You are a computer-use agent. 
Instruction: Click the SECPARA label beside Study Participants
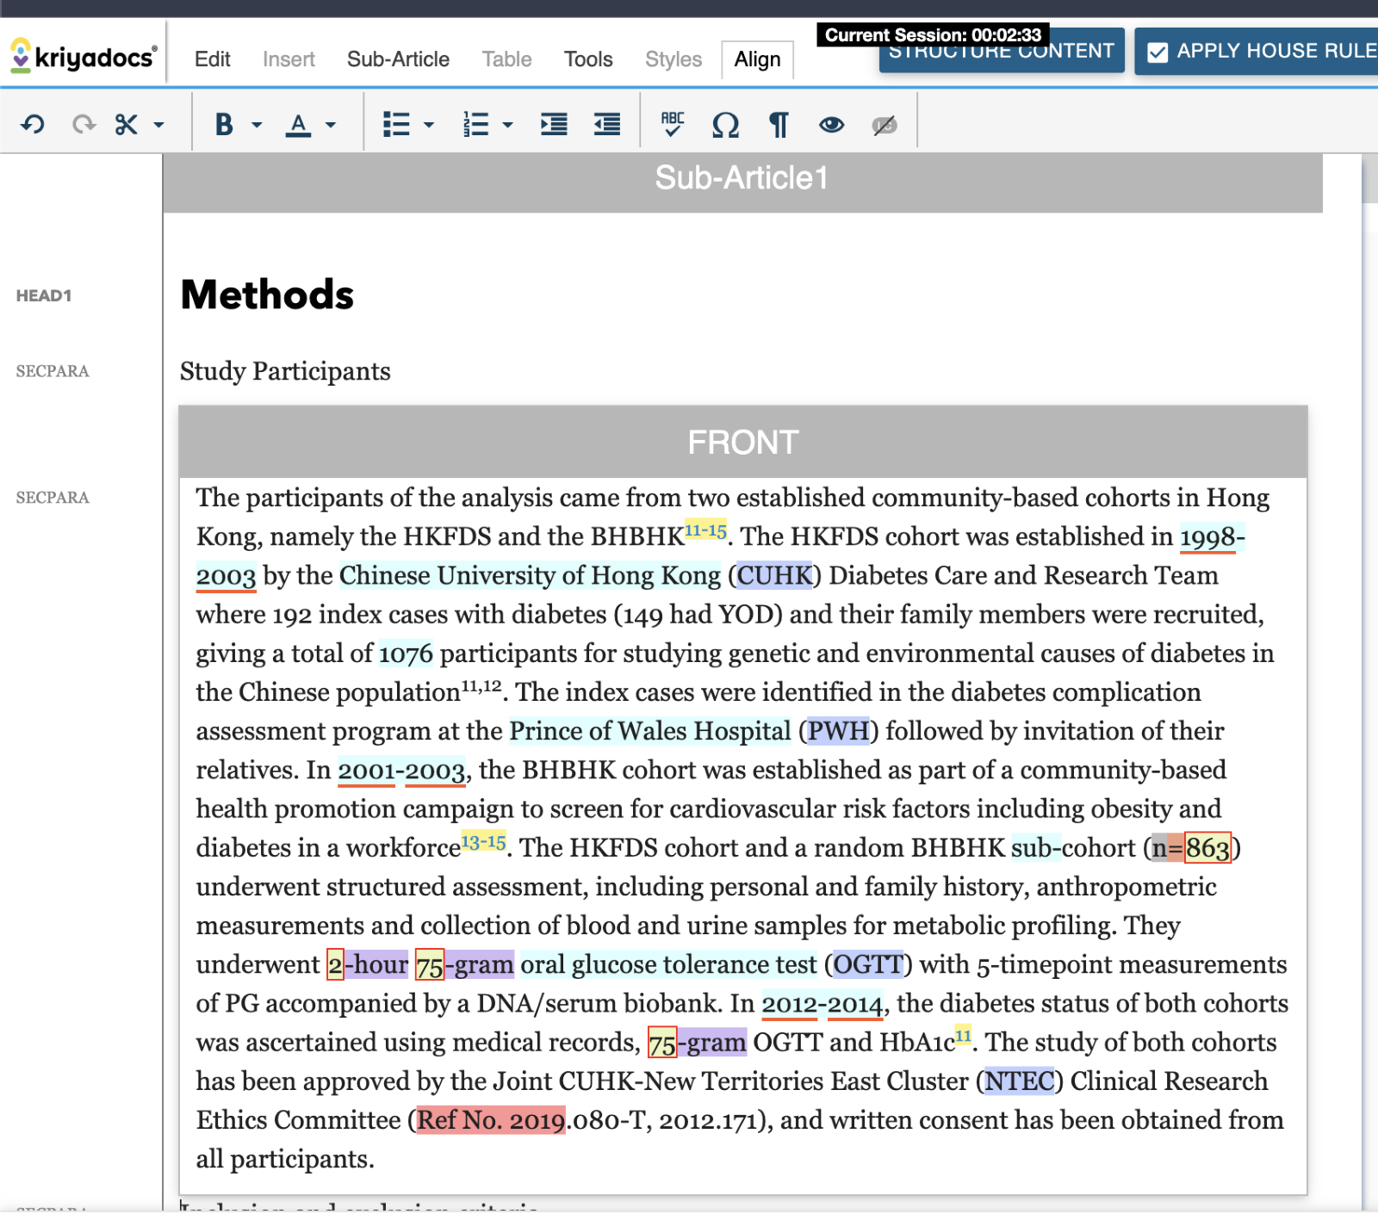53,371
